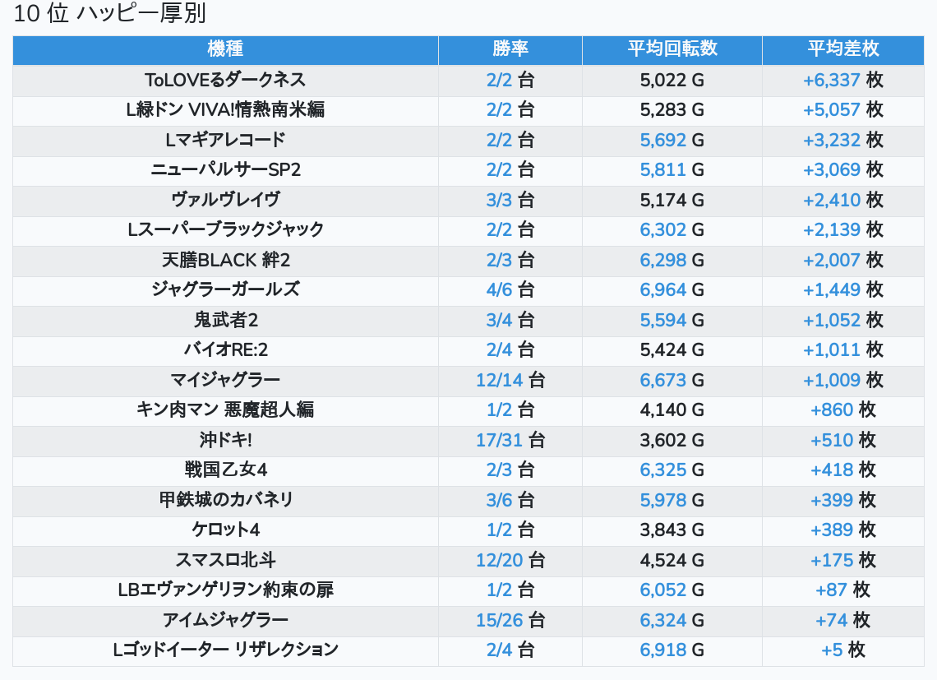Select the バイオRE:2 machine name
The image size is (937, 680).
(x=225, y=349)
